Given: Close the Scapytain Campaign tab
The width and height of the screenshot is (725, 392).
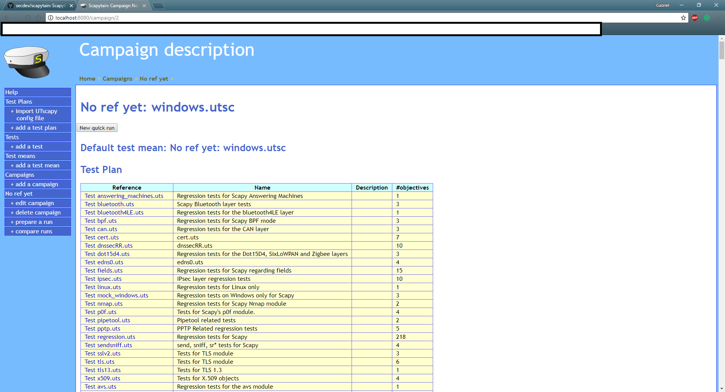Looking at the screenshot, I should pyautogui.click(x=144, y=6).
